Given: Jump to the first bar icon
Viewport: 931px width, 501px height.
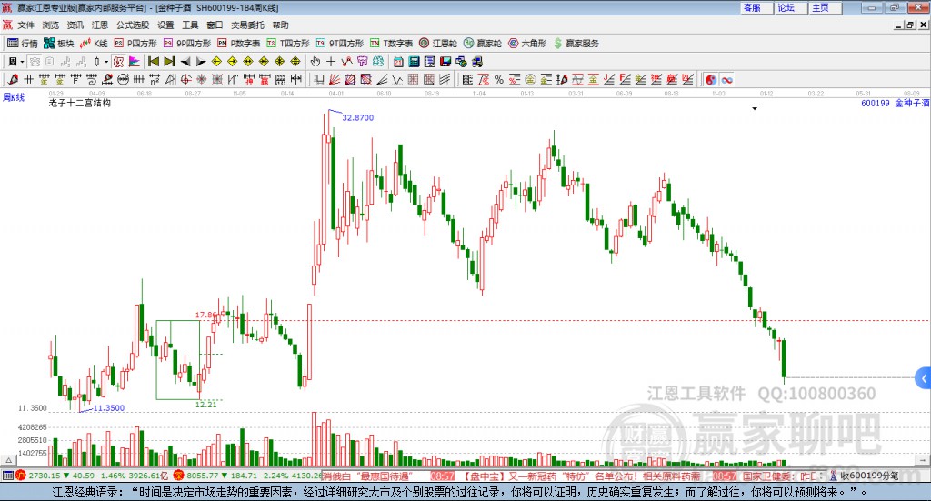Looking at the screenshot, I should pyautogui.click(x=153, y=62).
